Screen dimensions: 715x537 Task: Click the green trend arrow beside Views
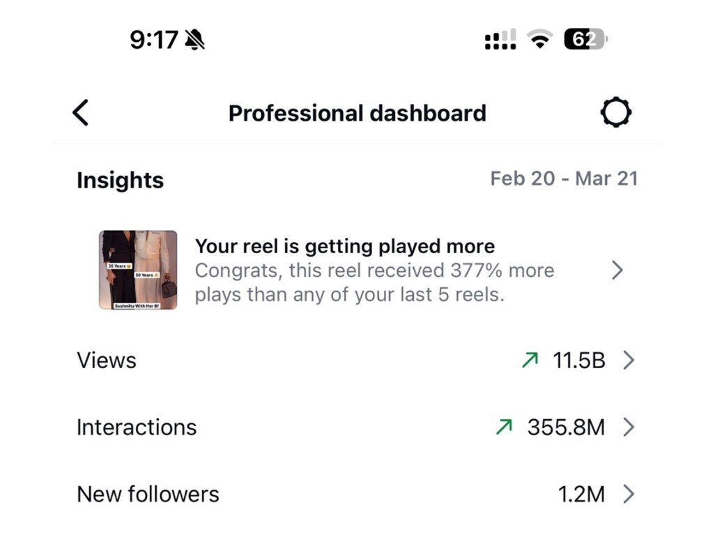[530, 360]
